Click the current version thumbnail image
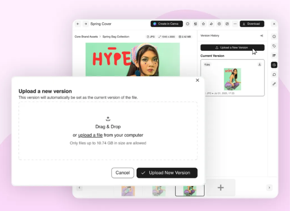The image size is (290, 211). point(233,79)
